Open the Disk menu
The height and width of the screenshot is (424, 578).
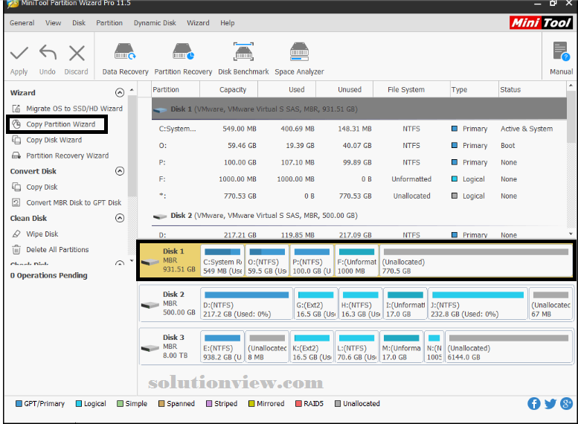point(79,23)
